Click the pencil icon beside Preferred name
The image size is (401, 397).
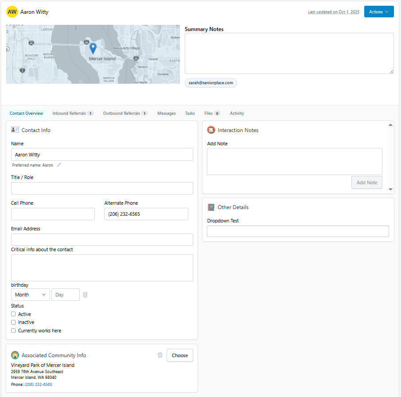pyautogui.click(x=59, y=165)
